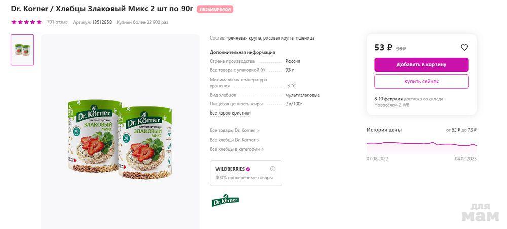The width and height of the screenshot is (507, 229).
Task: Open the 701 отзыв reviews link
Action: (57, 22)
